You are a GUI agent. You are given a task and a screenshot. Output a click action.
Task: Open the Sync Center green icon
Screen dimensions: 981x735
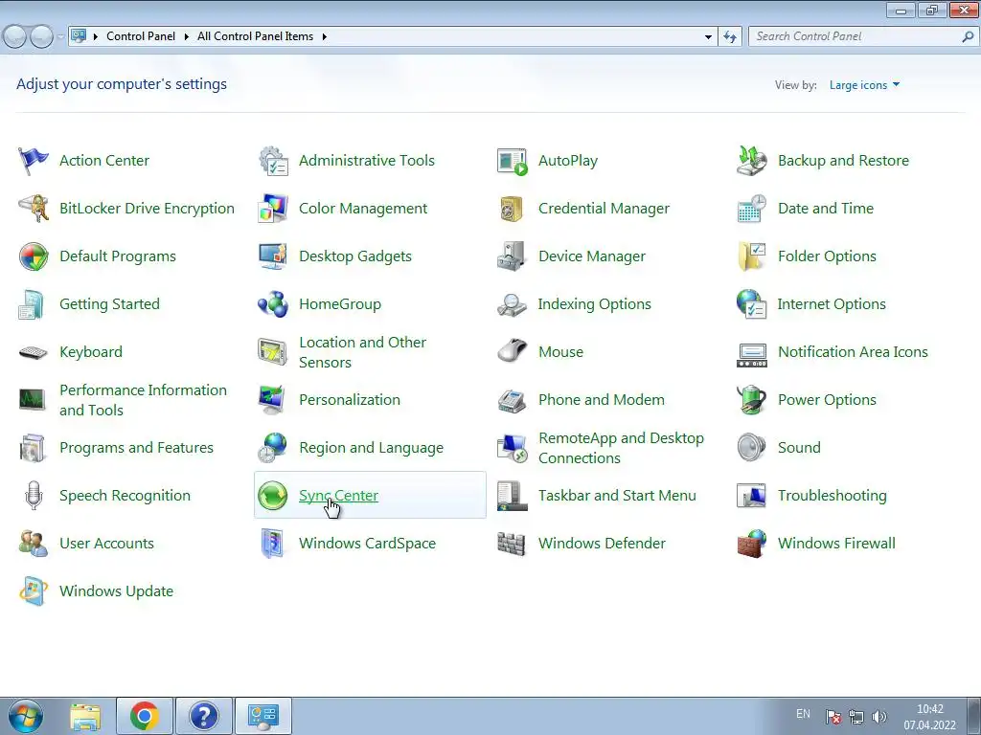pyautogui.click(x=273, y=496)
